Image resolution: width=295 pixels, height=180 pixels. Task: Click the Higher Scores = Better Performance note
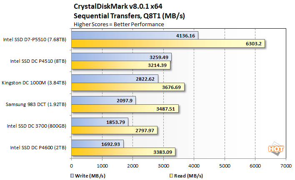[119, 25]
